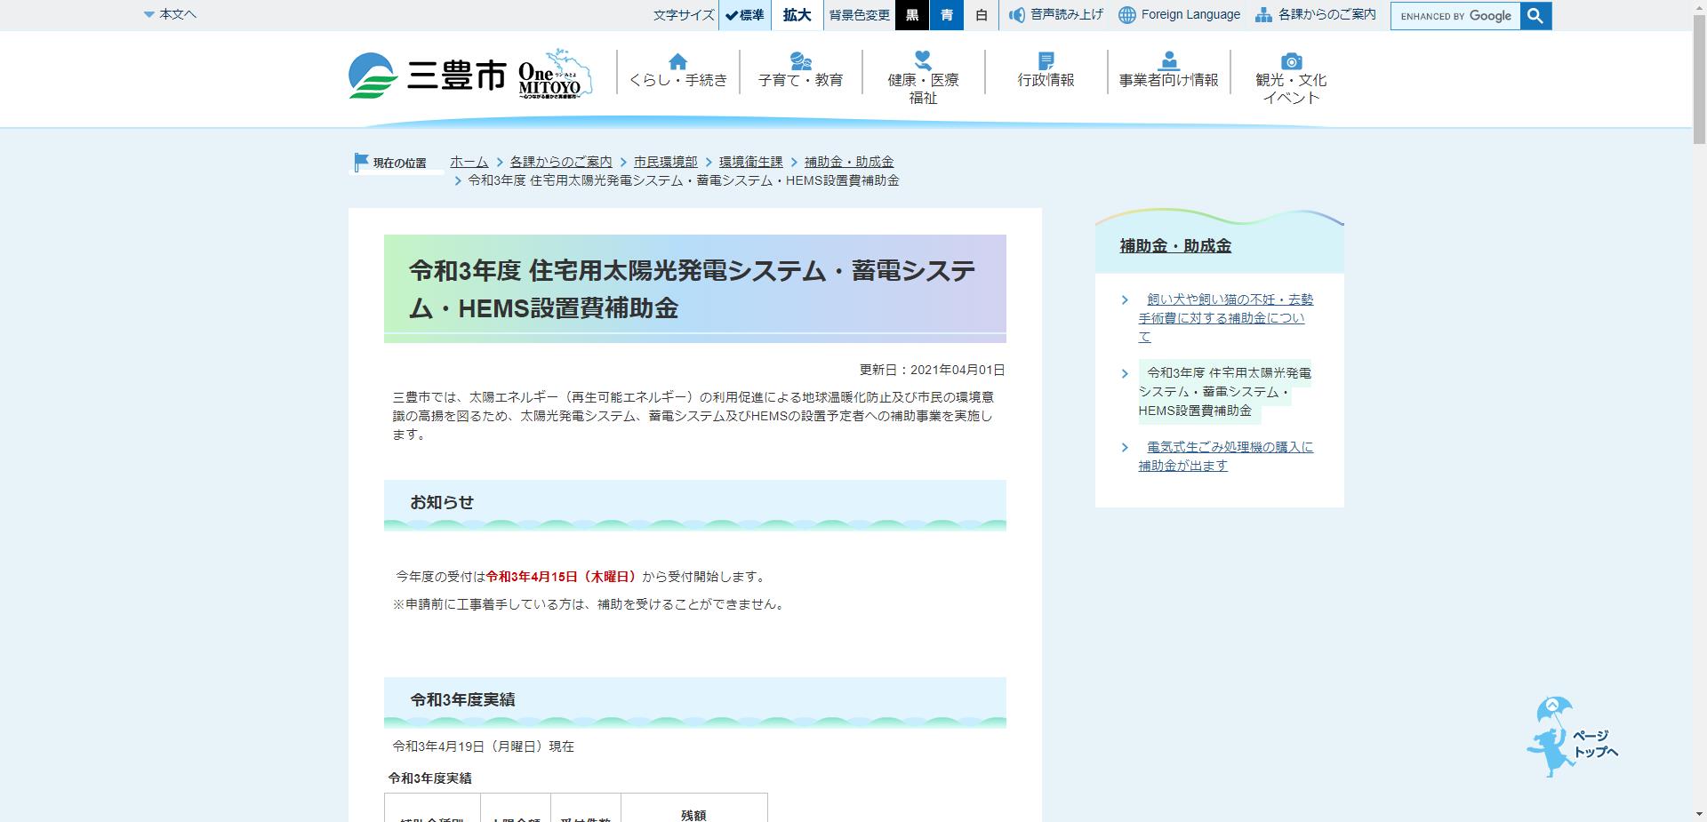This screenshot has width=1707, height=822.
Task: Set background color to 白
Action: tap(979, 15)
